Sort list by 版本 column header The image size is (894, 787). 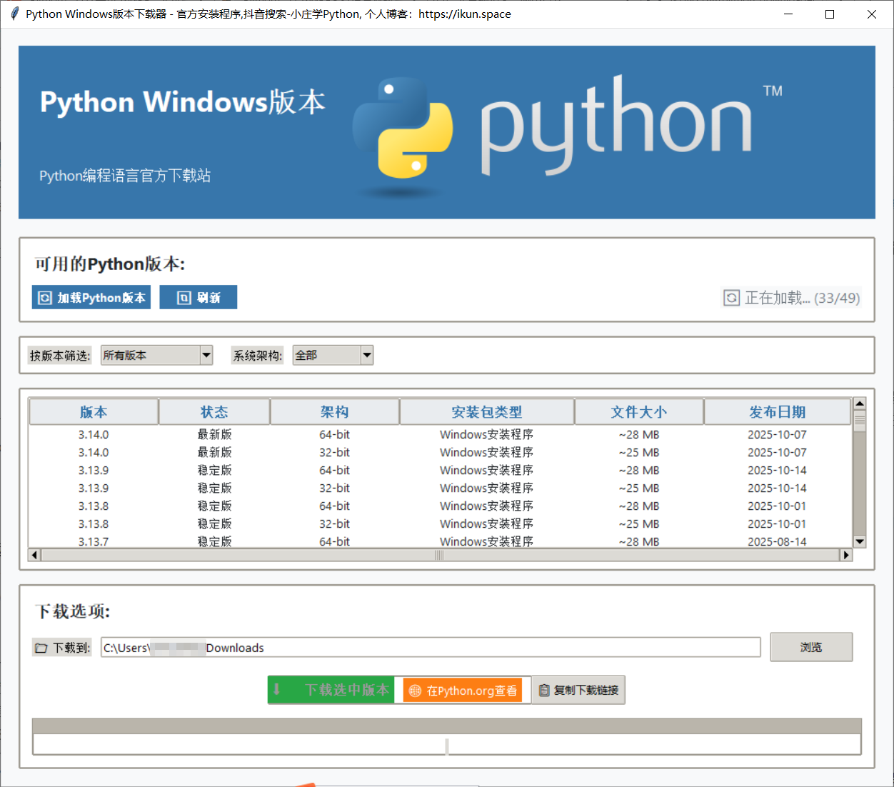[x=94, y=412]
